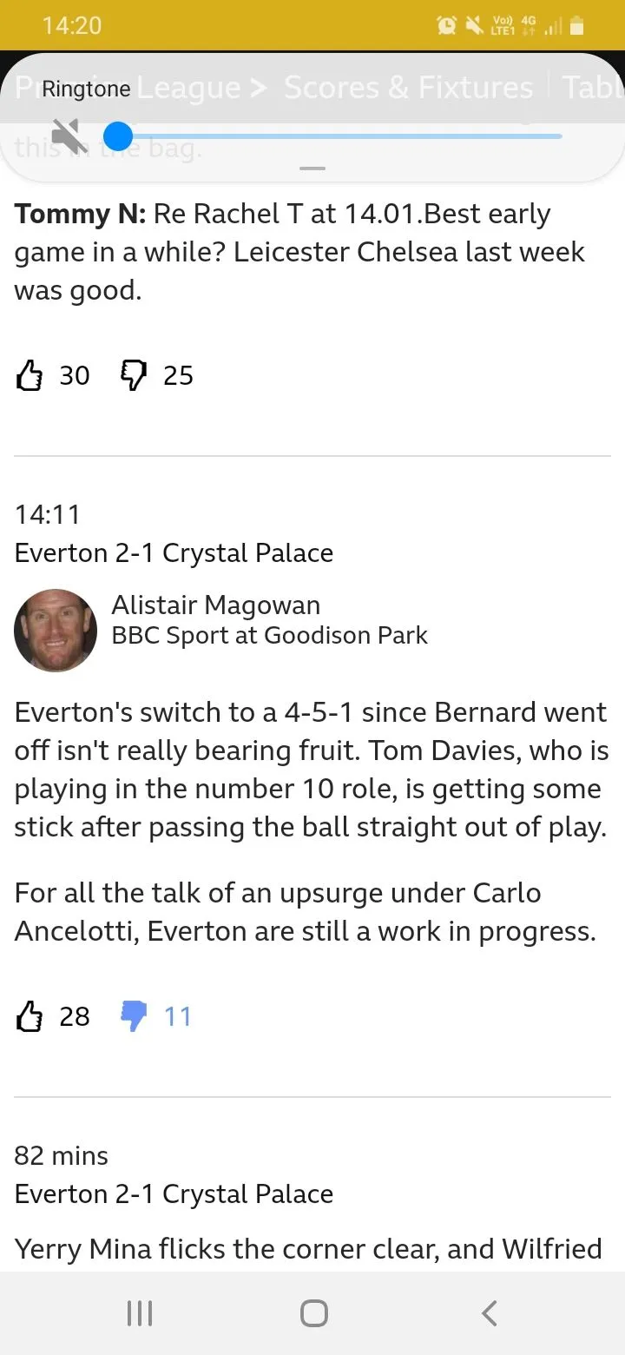Tap the battery icon in status bar

coord(576,26)
